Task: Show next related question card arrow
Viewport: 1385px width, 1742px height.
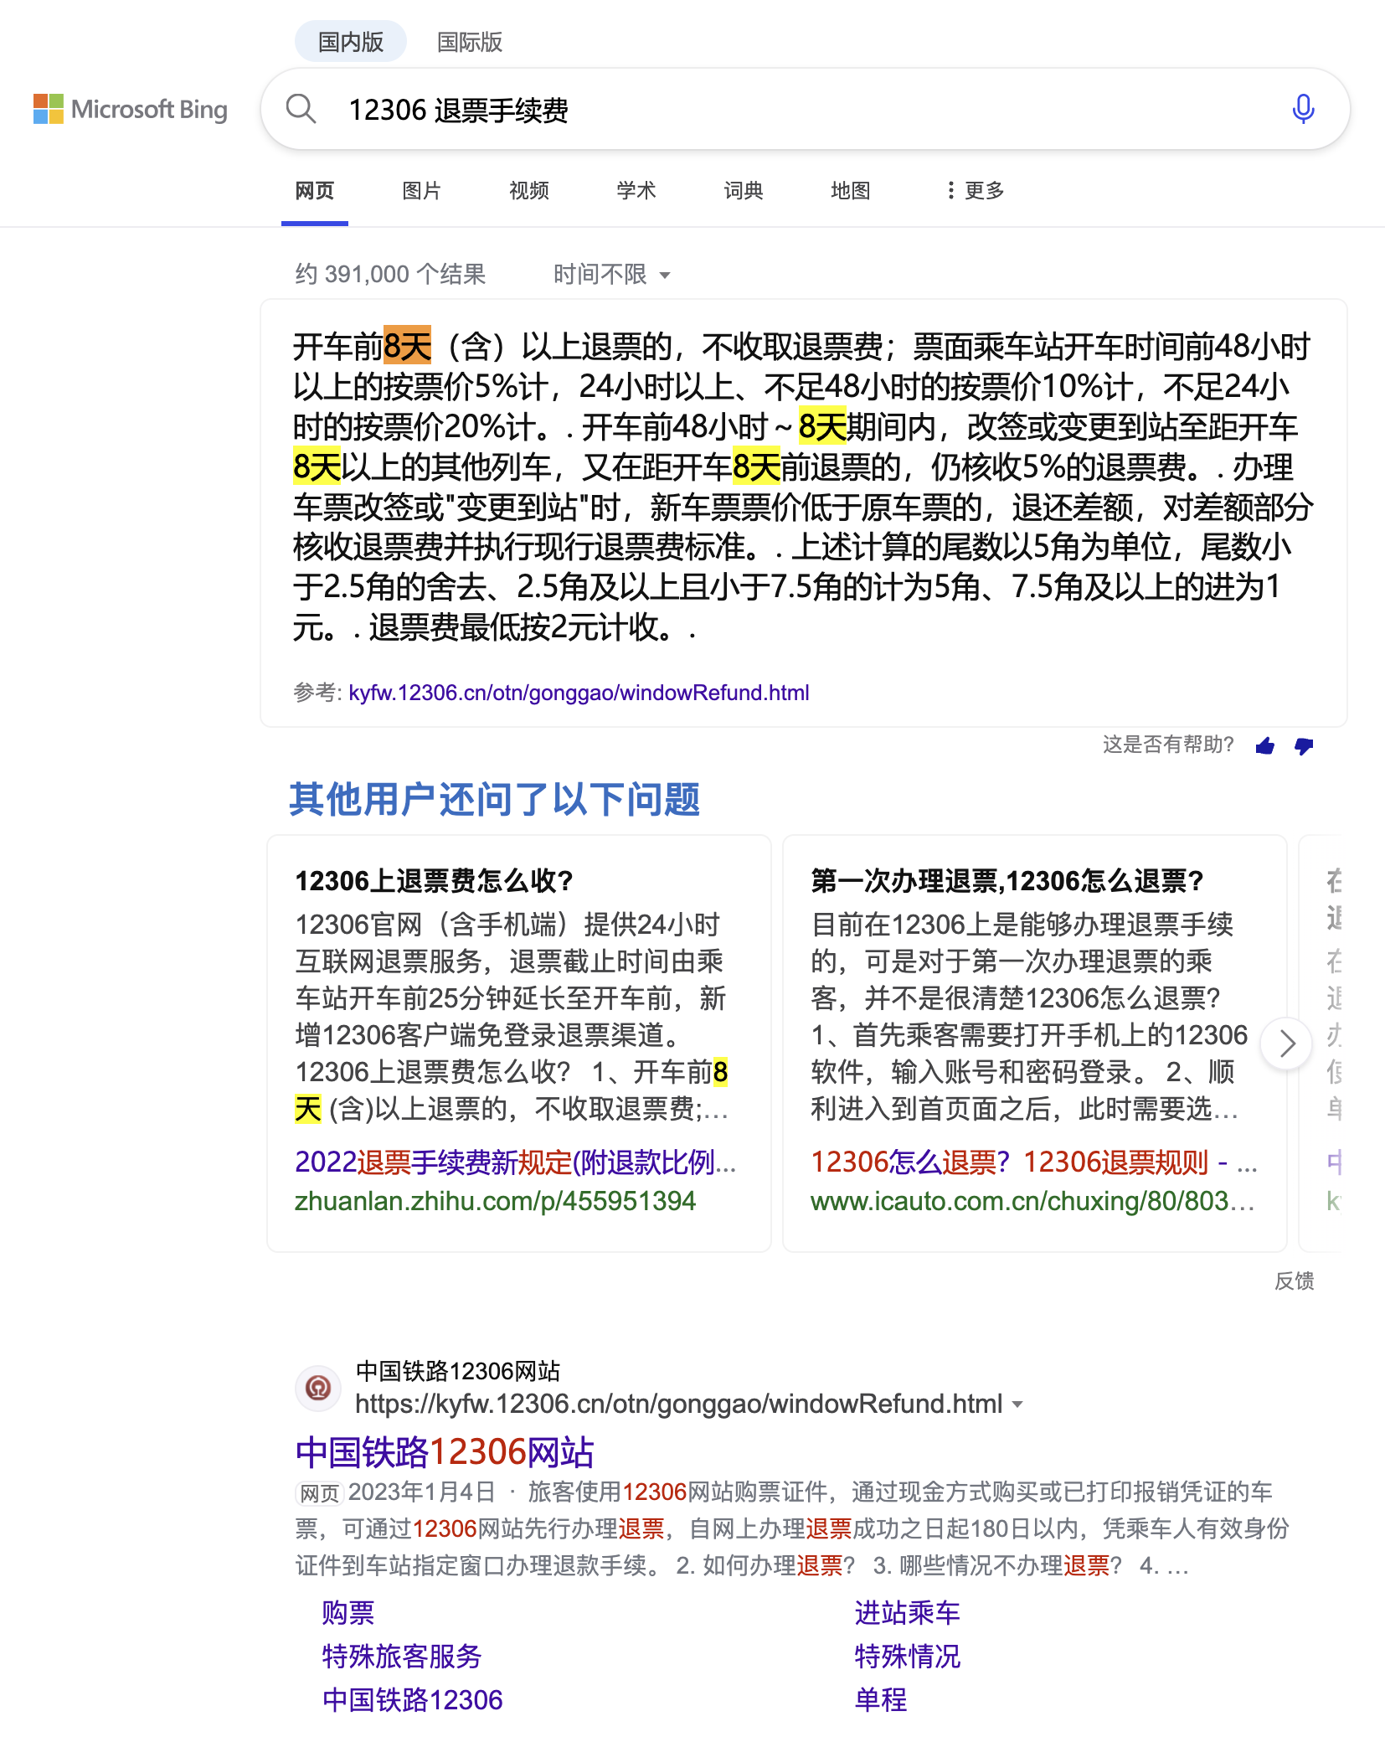Action: (x=1286, y=1044)
